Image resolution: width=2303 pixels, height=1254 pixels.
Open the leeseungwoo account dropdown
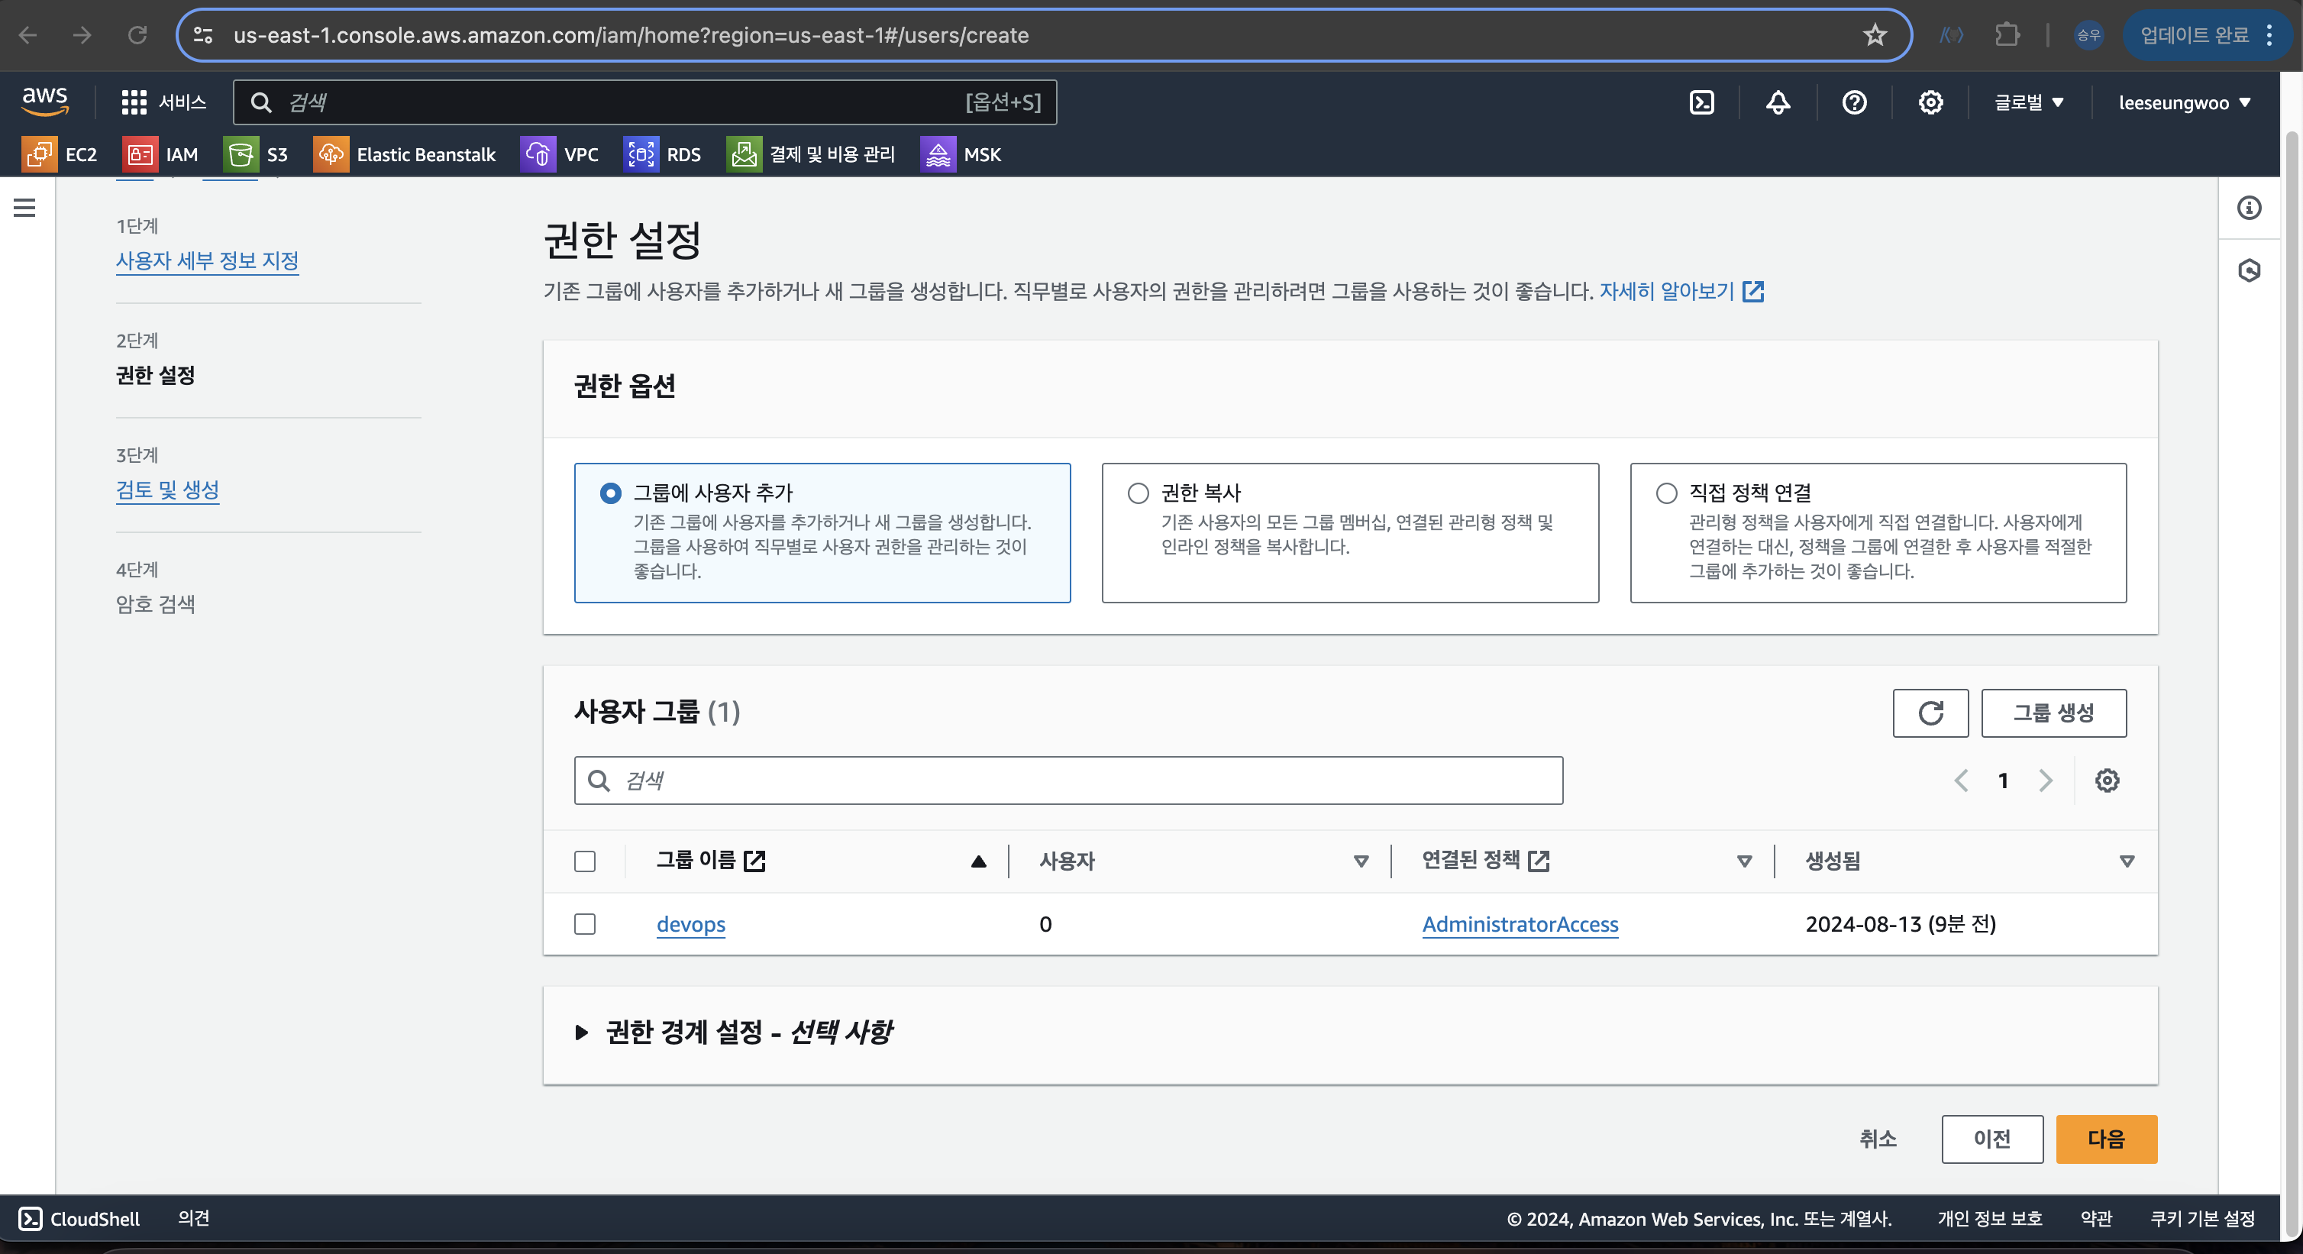2183,103
